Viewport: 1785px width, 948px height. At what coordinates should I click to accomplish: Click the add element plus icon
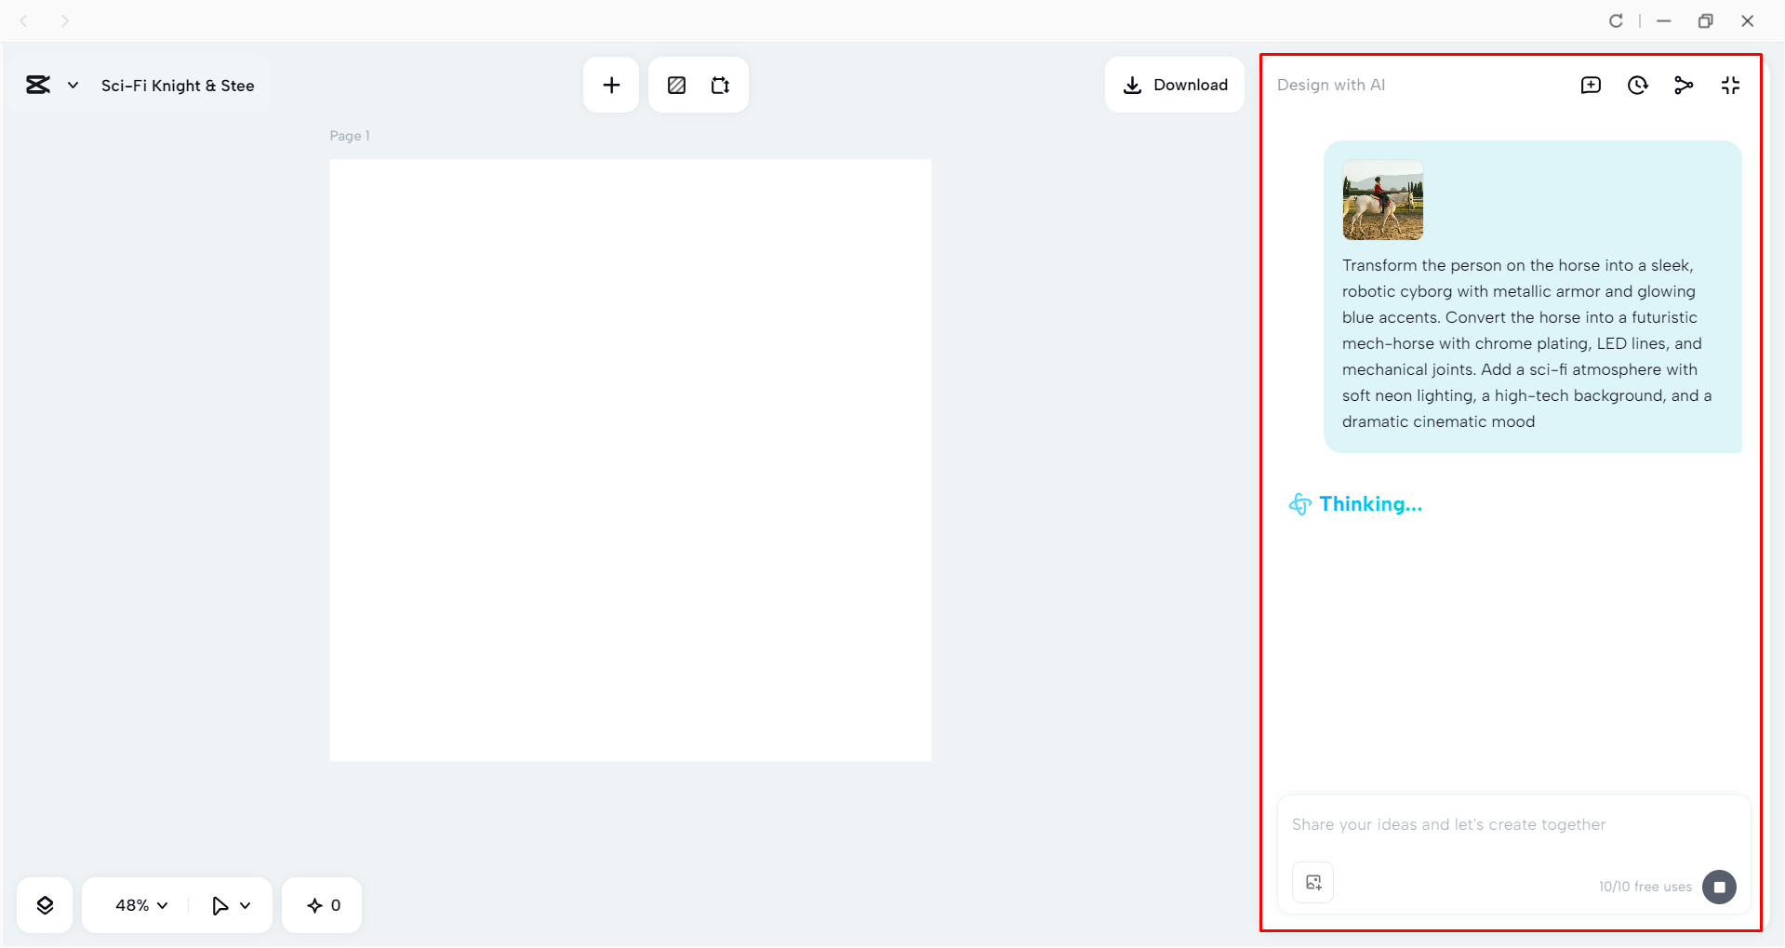click(x=611, y=85)
